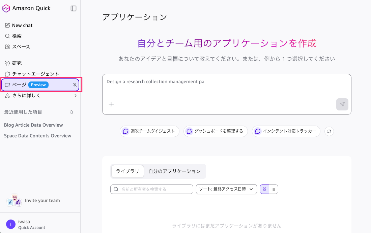This screenshot has height=233, width=371.
Task: Click Invite your team
Action: pos(42,200)
